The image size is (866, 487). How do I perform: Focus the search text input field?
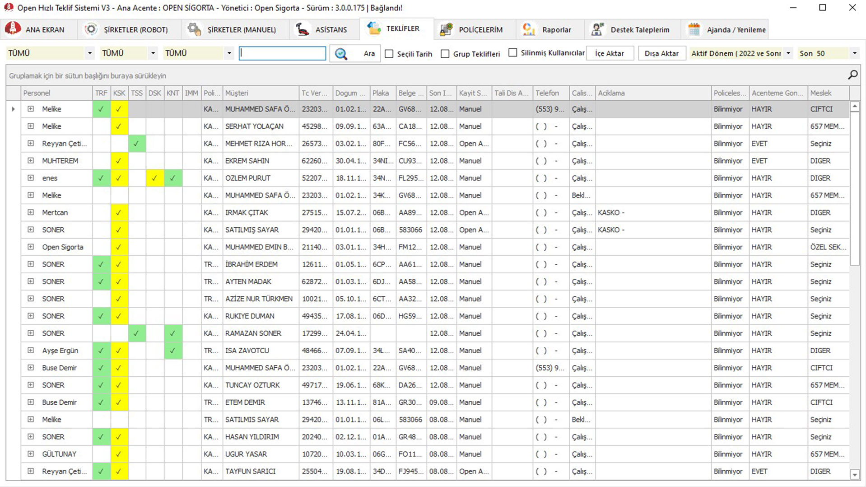pos(282,53)
